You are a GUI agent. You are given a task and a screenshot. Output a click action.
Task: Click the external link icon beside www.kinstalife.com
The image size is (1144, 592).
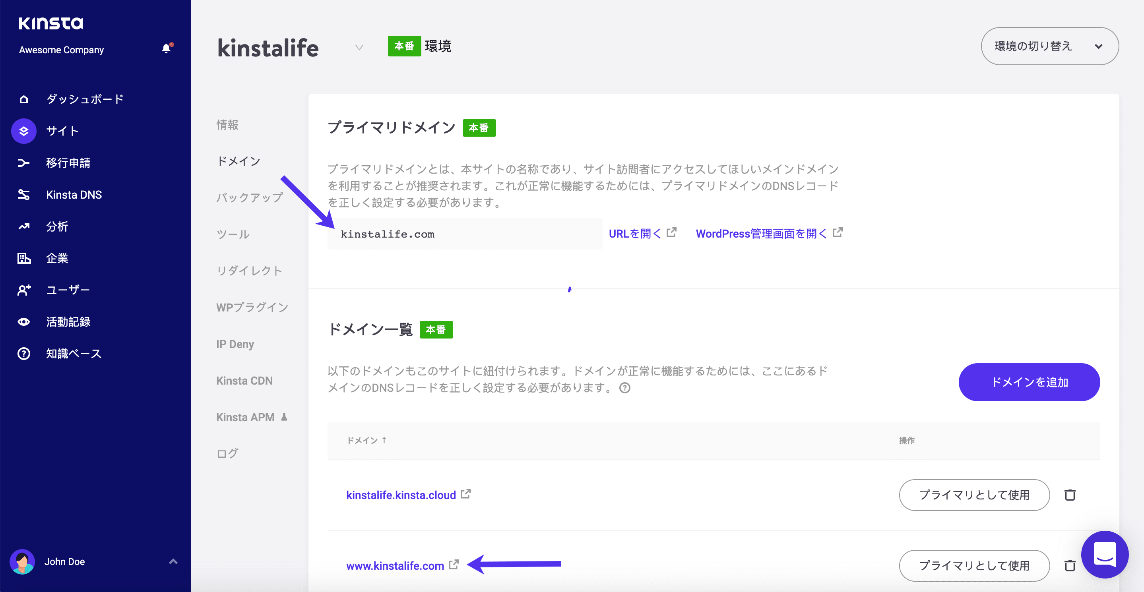click(x=454, y=565)
